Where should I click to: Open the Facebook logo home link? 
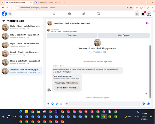pos(4,14)
